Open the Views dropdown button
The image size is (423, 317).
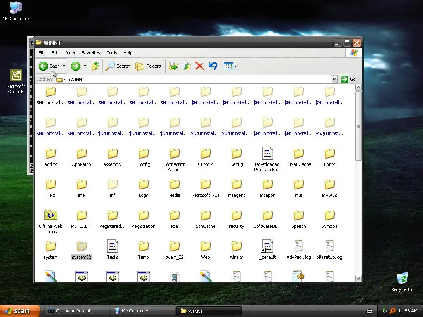230,66
